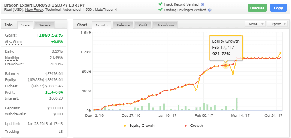Select the Profit chart tab
This screenshot has width=291, height=138.
143,25
